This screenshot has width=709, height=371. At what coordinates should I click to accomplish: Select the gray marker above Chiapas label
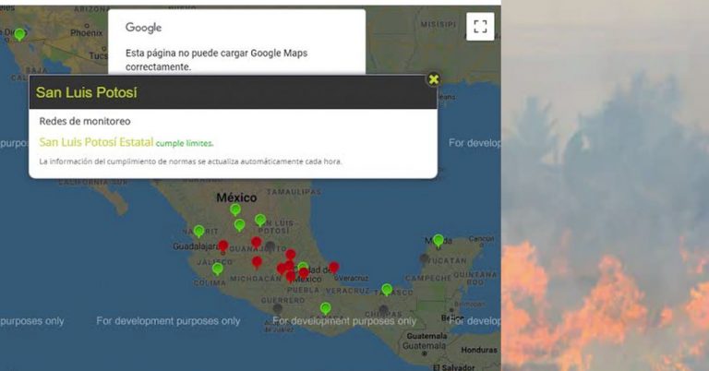pyautogui.click(x=383, y=310)
